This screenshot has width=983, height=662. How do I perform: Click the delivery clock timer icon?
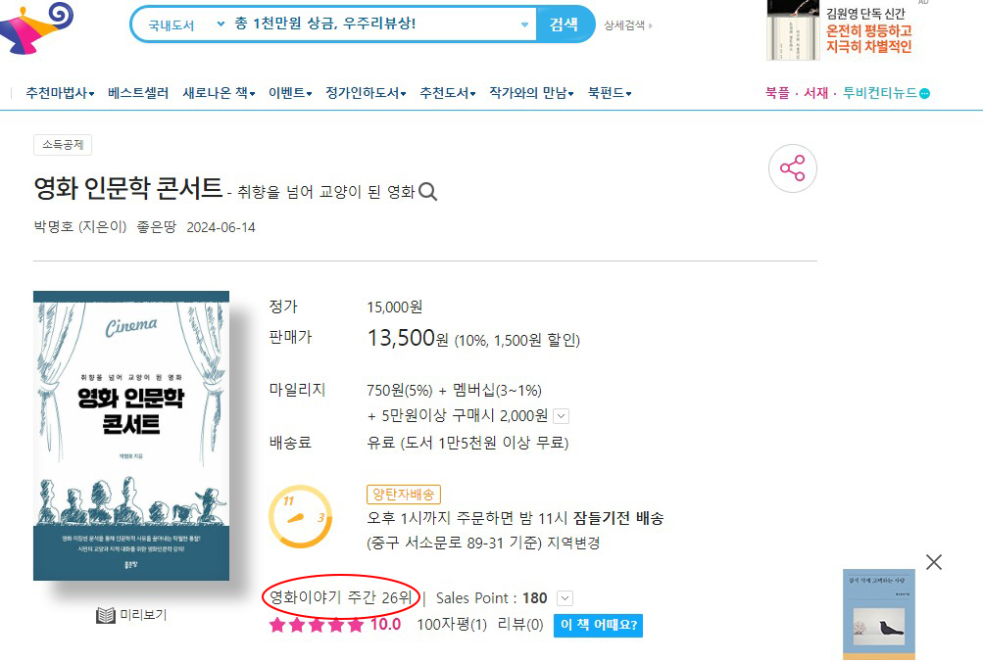(x=300, y=517)
